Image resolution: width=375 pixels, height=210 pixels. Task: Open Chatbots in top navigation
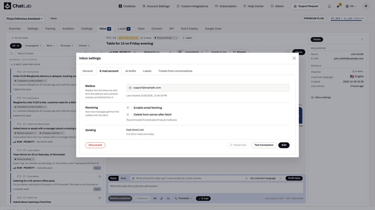127,6
